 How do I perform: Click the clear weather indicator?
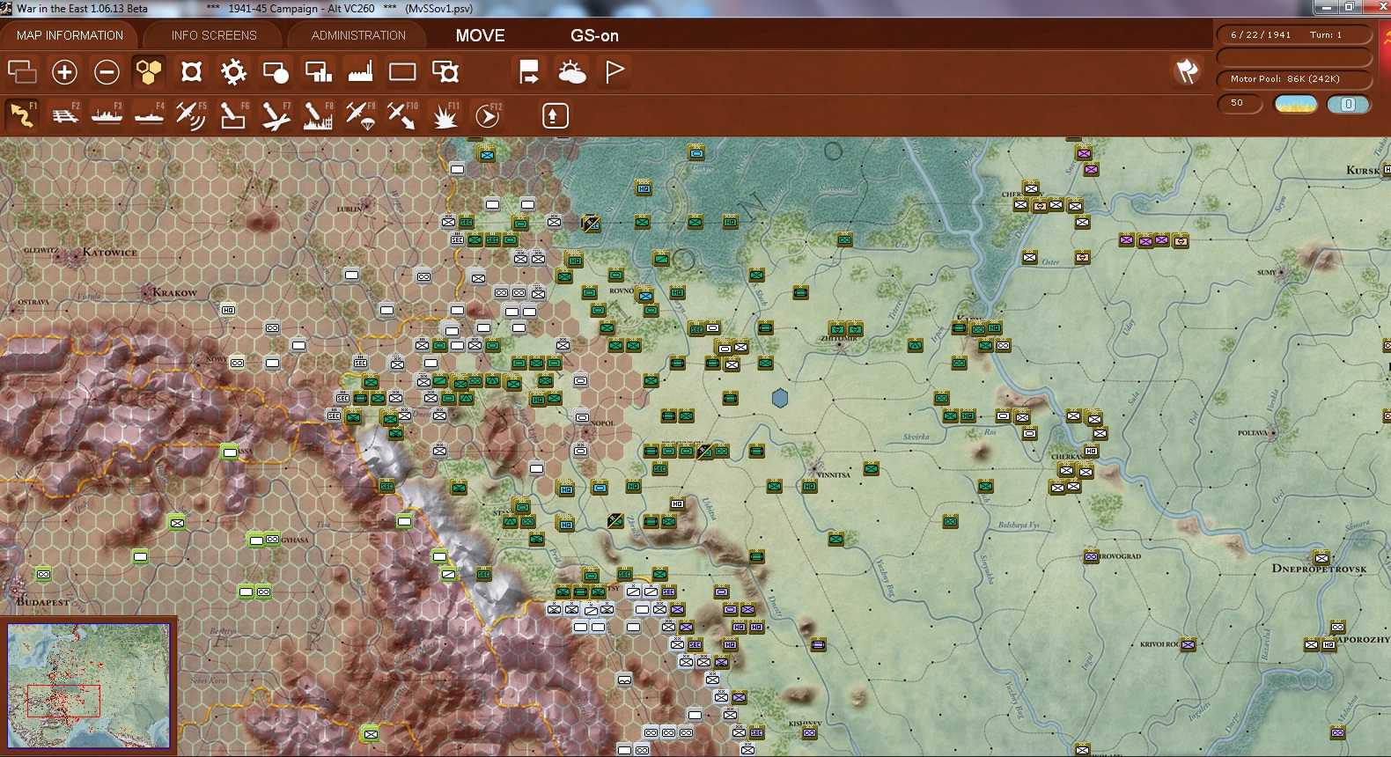click(1296, 104)
